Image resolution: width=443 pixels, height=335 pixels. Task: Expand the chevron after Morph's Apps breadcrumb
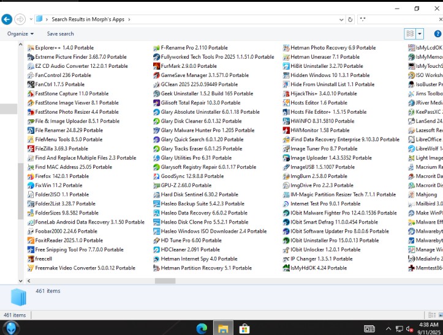129,20
